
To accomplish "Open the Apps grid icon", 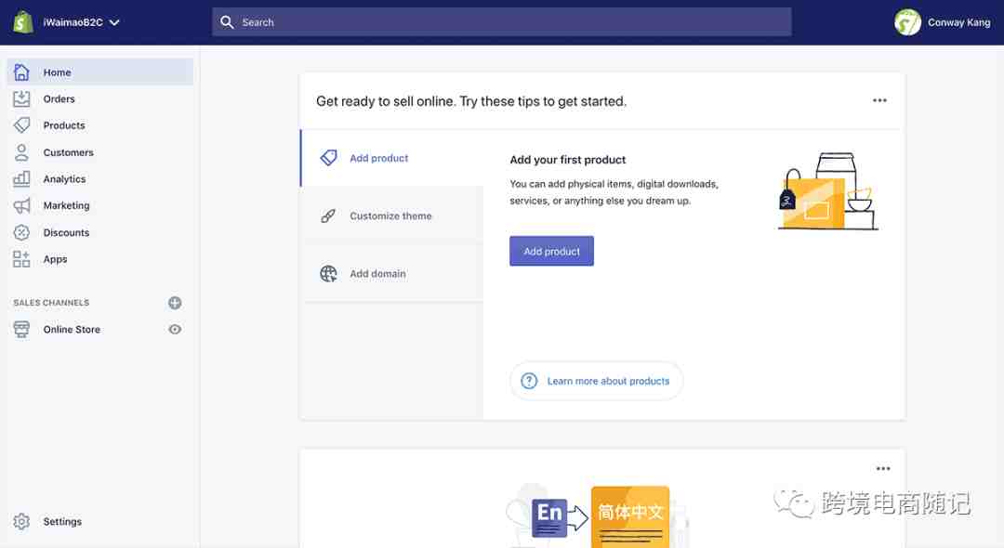I will (x=21, y=259).
